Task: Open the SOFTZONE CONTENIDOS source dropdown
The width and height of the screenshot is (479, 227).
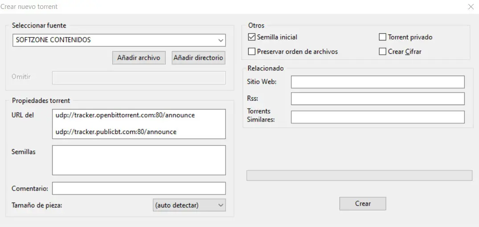Action: click(119, 40)
